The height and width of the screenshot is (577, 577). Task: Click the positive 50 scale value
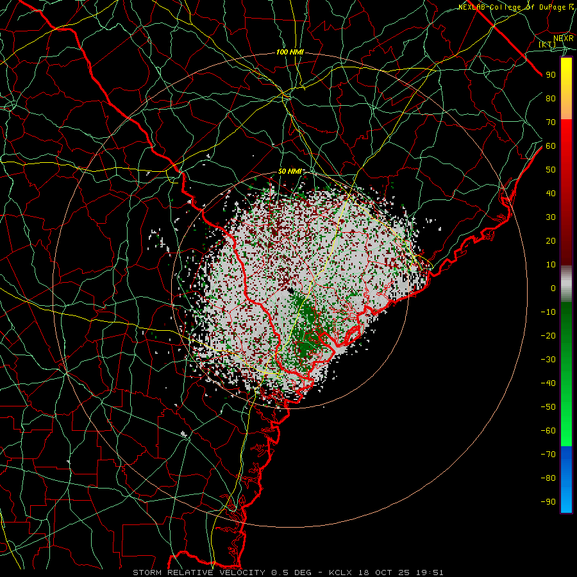click(x=551, y=170)
